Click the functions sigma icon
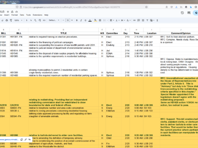Screen dimensions: 198x148 [x=157, y=21]
